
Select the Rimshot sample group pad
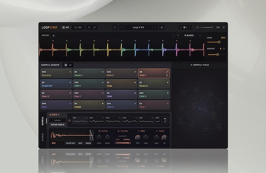[56, 73]
